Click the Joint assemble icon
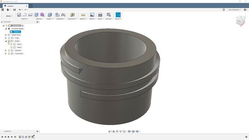The width and height of the screenshot is (249, 140). (63, 15)
